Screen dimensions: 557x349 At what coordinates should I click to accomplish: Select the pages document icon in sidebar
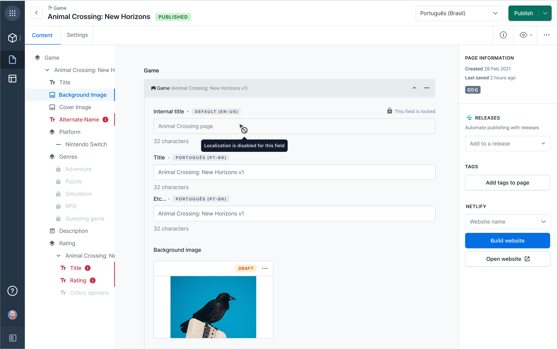[12, 59]
